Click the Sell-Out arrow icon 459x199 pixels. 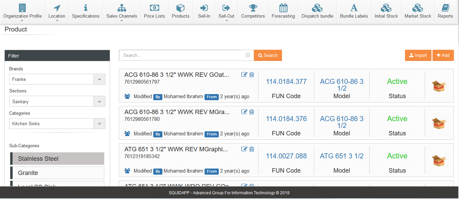click(x=226, y=8)
